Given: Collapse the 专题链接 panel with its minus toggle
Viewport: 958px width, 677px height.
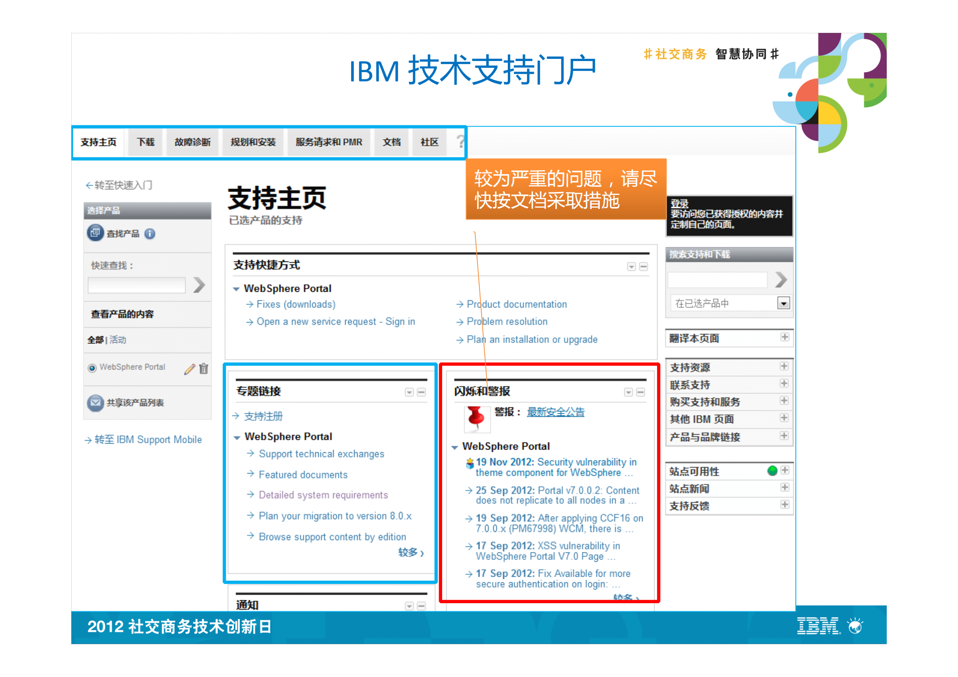Looking at the screenshot, I should point(421,392).
